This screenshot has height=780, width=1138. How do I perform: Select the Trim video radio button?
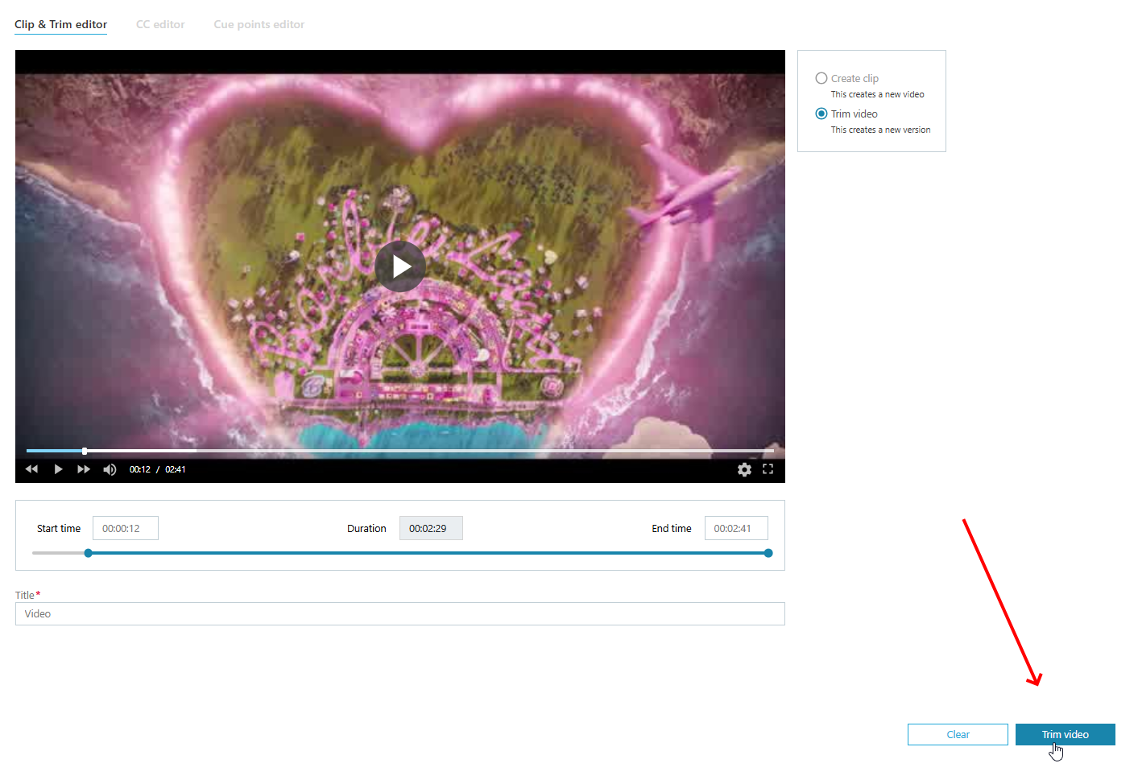point(821,113)
